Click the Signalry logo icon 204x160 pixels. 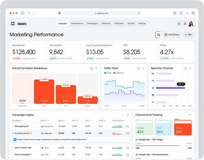point(13,24)
